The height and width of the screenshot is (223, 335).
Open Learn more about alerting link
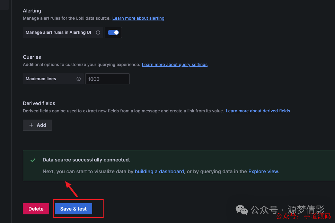pyautogui.click(x=138, y=18)
